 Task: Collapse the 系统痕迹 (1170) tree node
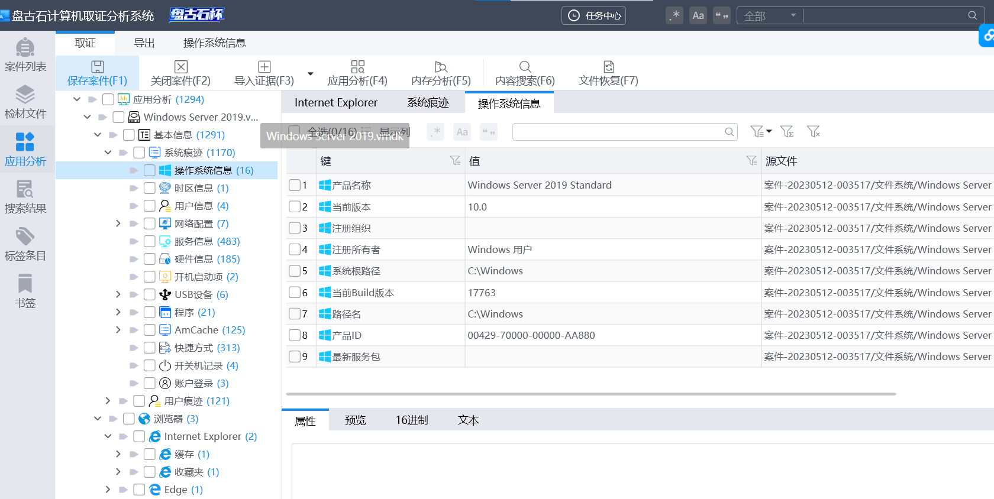pyautogui.click(x=108, y=153)
